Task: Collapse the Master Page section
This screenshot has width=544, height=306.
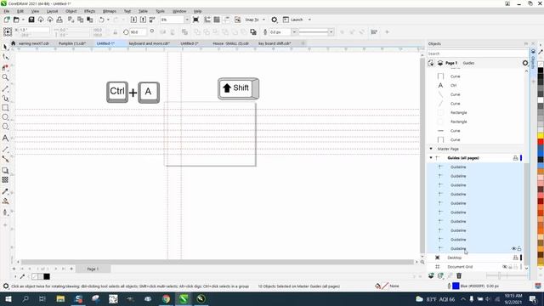Action: click(x=431, y=149)
